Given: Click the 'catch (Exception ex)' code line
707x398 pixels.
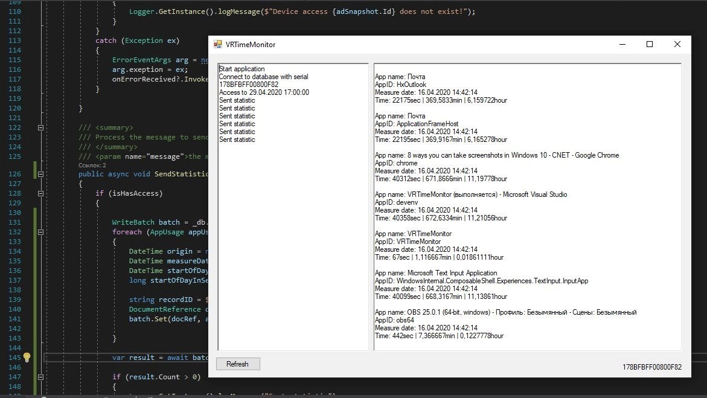Looking at the screenshot, I should (137, 40).
